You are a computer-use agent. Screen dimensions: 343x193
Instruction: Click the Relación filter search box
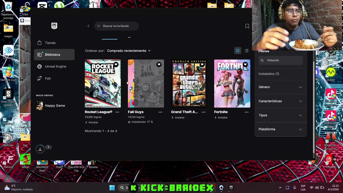(x=281, y=60)
